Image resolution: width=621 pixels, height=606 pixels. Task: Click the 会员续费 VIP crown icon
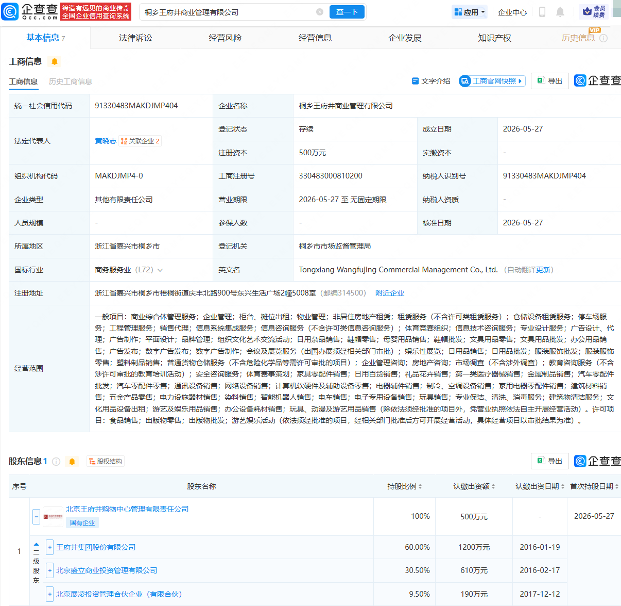click(x=594, y=11)
